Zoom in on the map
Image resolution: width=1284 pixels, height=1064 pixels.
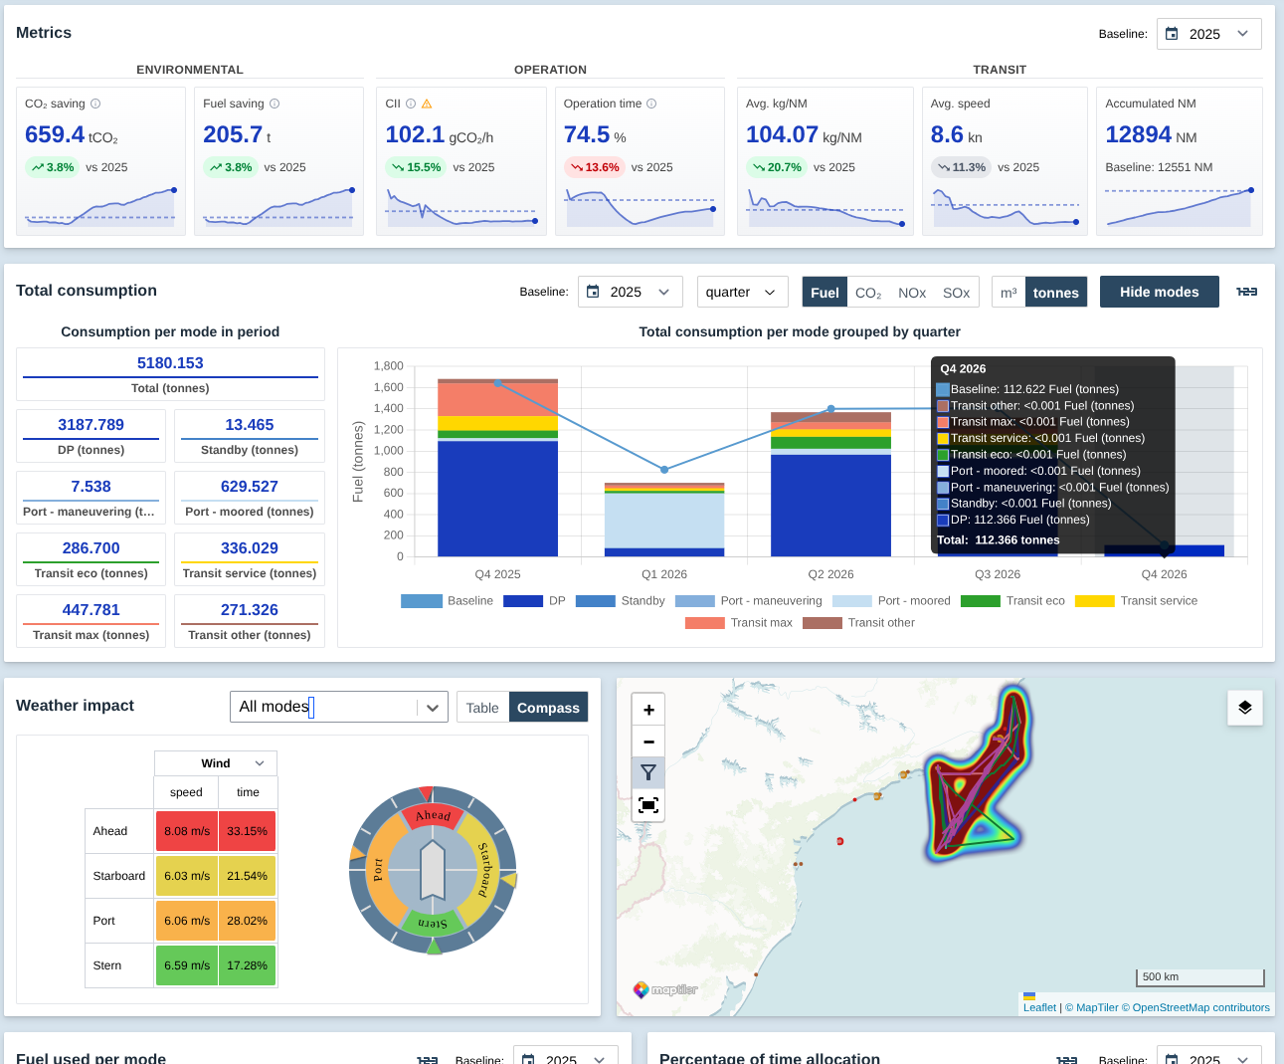point(648,710)
